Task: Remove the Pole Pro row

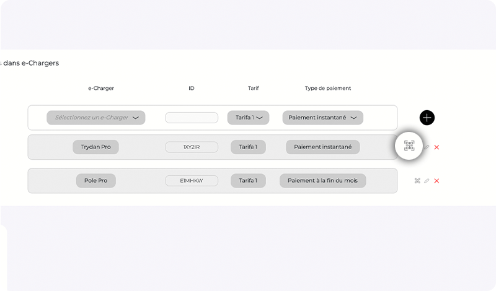Action: 436,181
